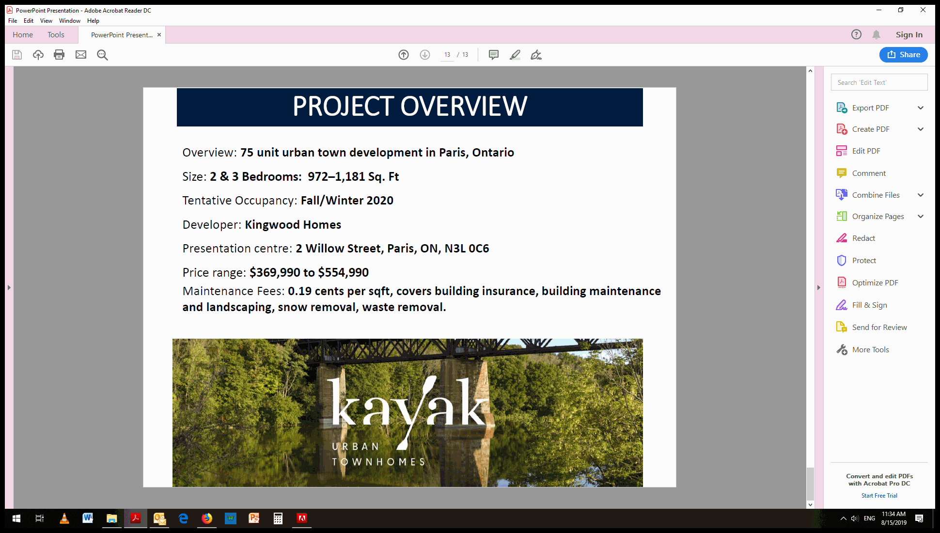Open the Find text magnifier icon
The width and height of the screenshot is (940, 533).
tap(102, 55)
